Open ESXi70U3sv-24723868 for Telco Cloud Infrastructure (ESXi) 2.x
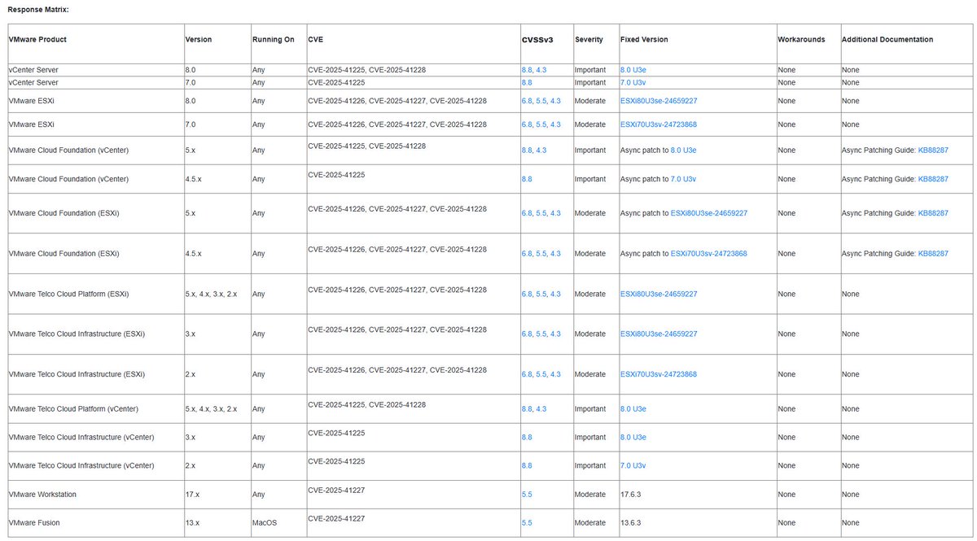977x541 pixels. coord(659,374)
